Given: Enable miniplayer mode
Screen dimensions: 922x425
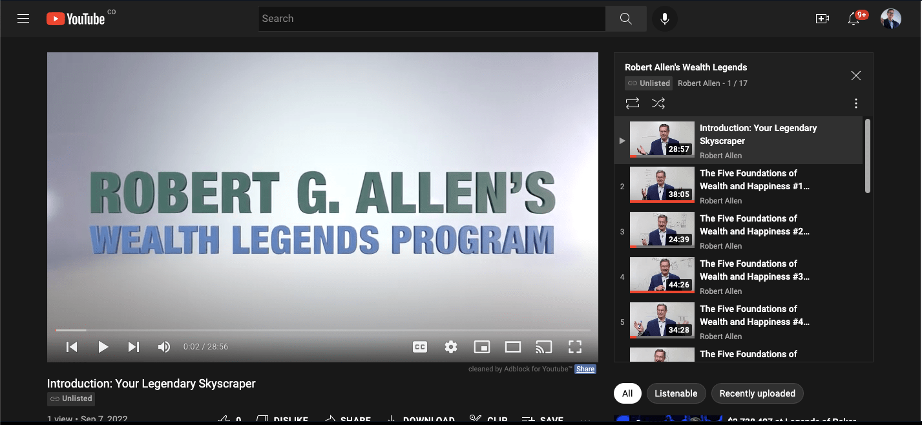Looking at the screenshot, I should tap(482, 347).
